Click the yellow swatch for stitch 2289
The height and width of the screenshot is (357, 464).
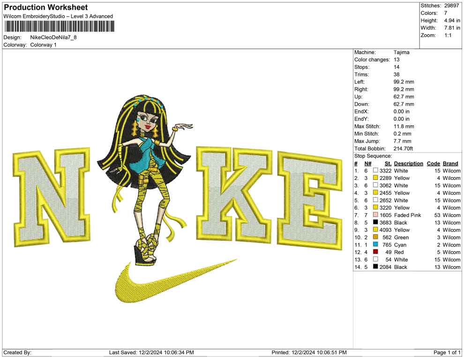pos(375,178)
